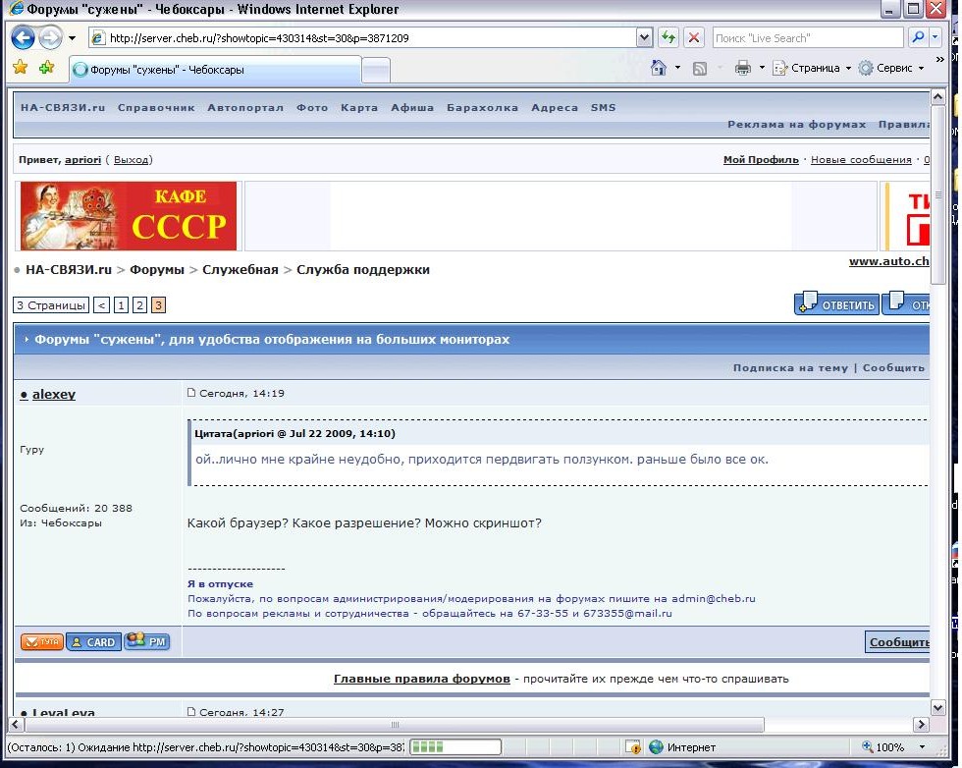Click the Print icon in toolbar
962x768 pixels.
pos(743,68)
